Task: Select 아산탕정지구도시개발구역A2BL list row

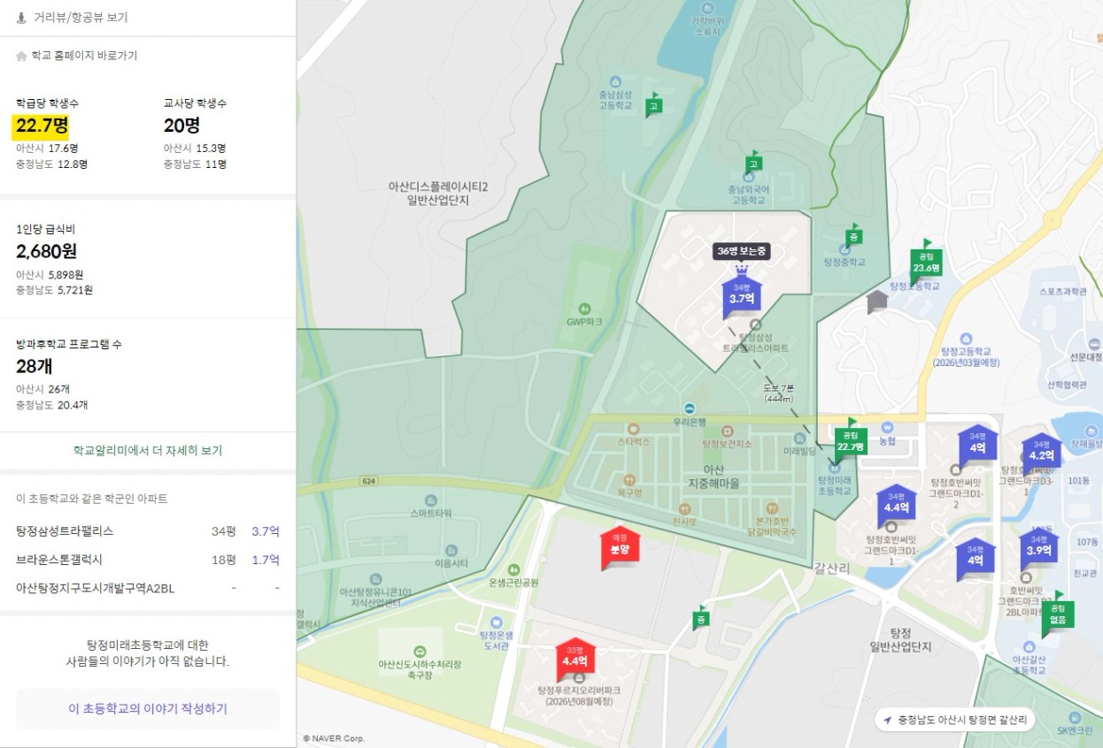Action: pyautogui.click(x=96, y=588)
